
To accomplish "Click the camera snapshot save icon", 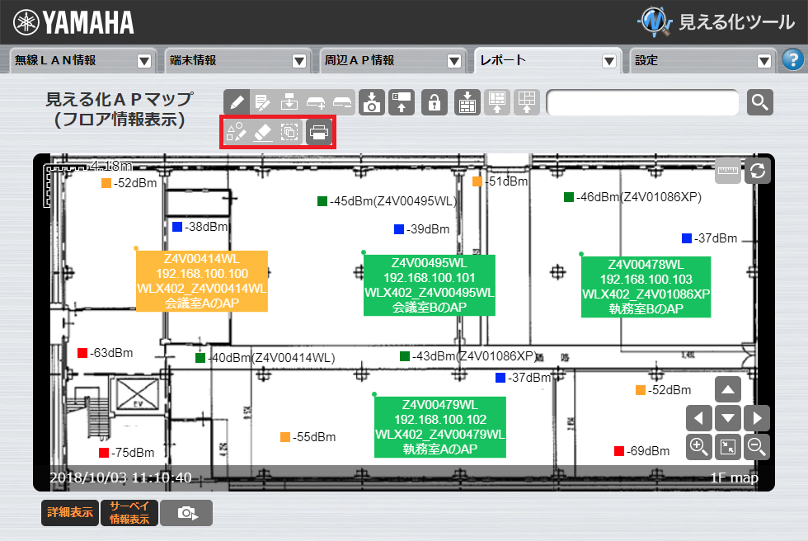I will click(x=373, y=102).
